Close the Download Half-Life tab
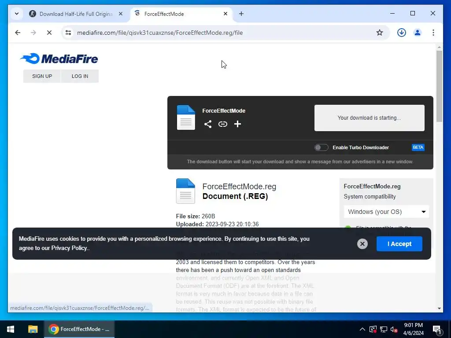Image resolution: width=451 pixels, height=338 pixels. 121,14
